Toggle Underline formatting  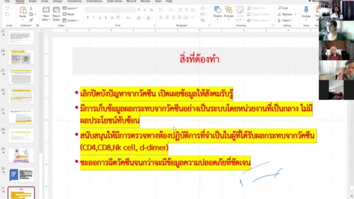(100, 17)
